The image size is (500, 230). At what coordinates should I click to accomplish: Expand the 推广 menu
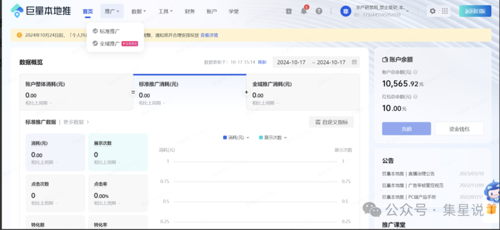coord(112,11)
